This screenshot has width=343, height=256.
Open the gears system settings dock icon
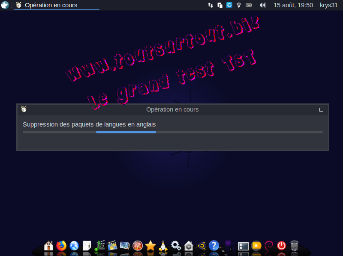(176, 246)
